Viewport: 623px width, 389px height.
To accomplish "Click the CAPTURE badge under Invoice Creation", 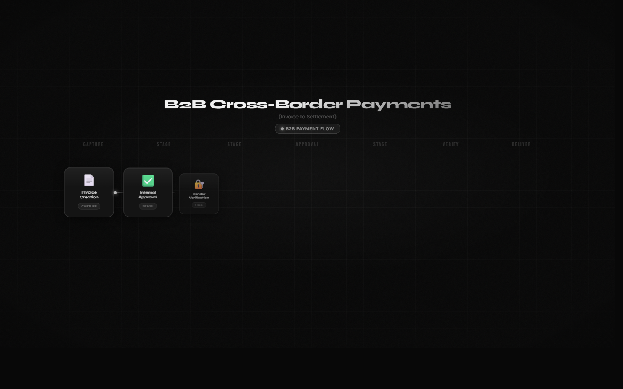I will [x=89, y=206].
